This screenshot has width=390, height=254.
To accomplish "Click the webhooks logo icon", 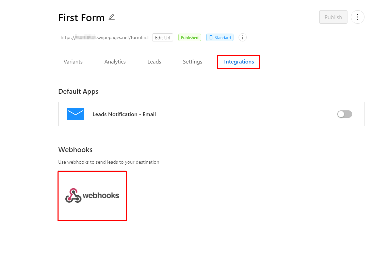I will point(74,195).
